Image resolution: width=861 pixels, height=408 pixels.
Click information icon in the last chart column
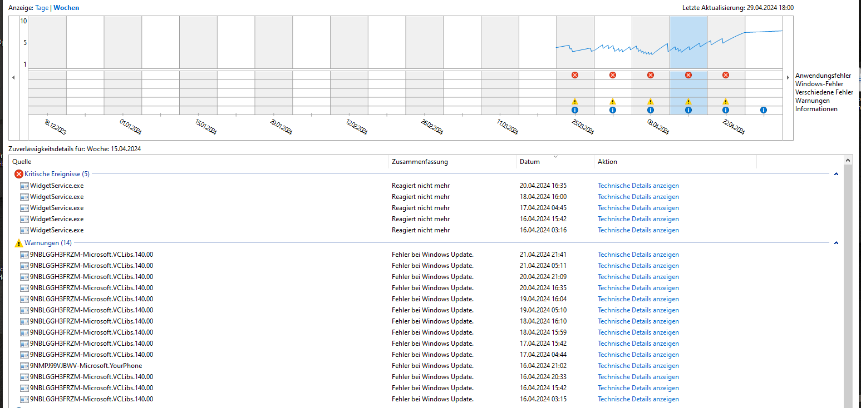tap(764, 110)
